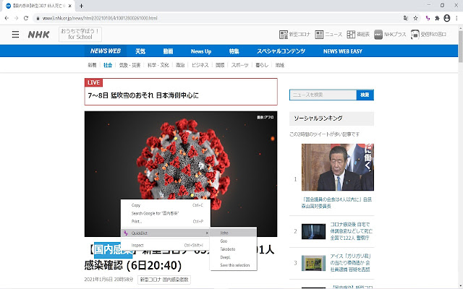The image size is (463, 289).
Task: Go to the 国際 category
Action: [220, 65]
